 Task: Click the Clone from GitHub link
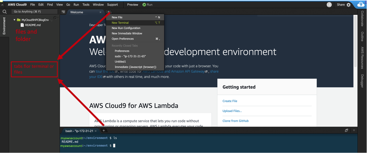236,121
